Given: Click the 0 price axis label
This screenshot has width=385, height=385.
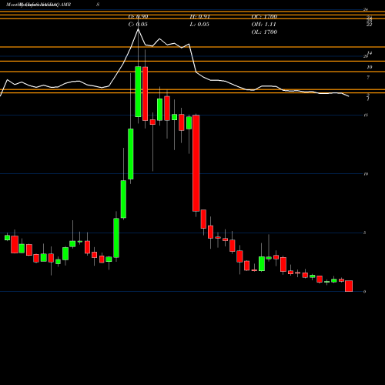Looking at the screenshot, I should pos(364,292).
